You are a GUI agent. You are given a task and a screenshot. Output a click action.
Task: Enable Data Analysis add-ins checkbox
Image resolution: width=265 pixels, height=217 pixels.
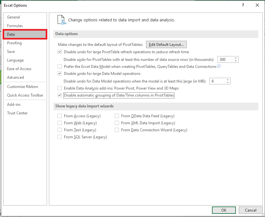(x=59, y=88)
